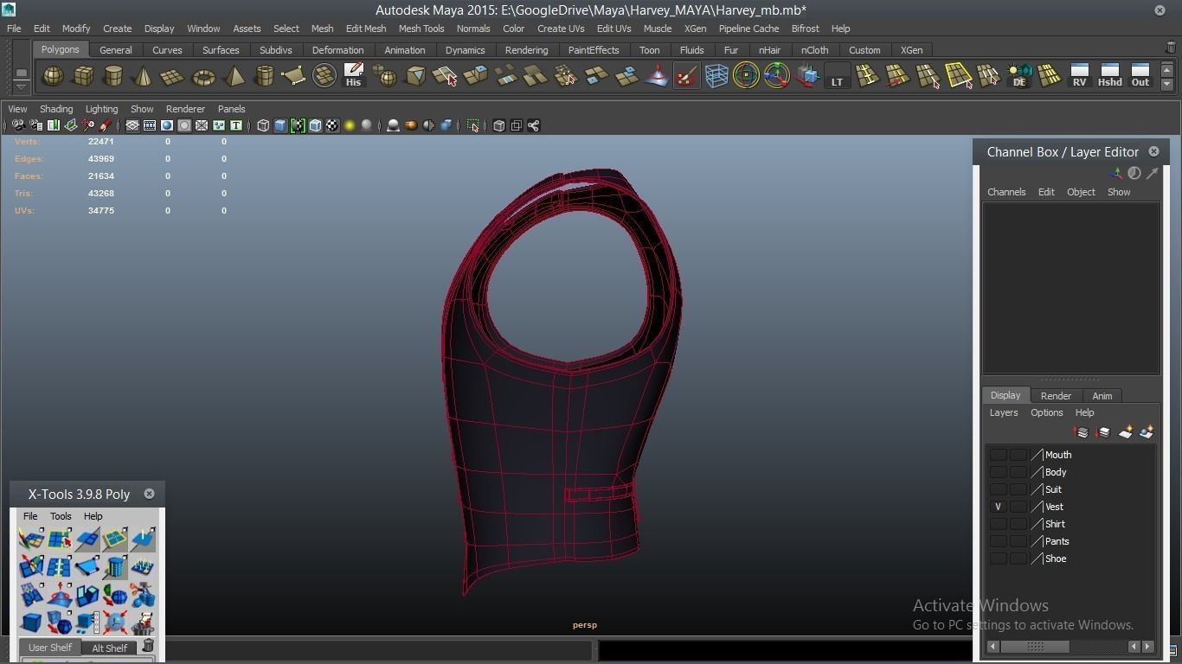Viewport: 1182px width, 664px height.
Task: Select the Shoe layer name
Action: tap(1056, 559)
